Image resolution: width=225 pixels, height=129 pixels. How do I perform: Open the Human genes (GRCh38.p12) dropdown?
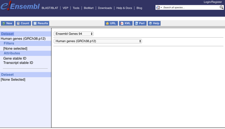click(98, 41)
